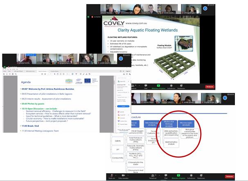Click 'Conductivity' box on bottom slide
This screenshot has width=248, height=181.
pos(118,158)
